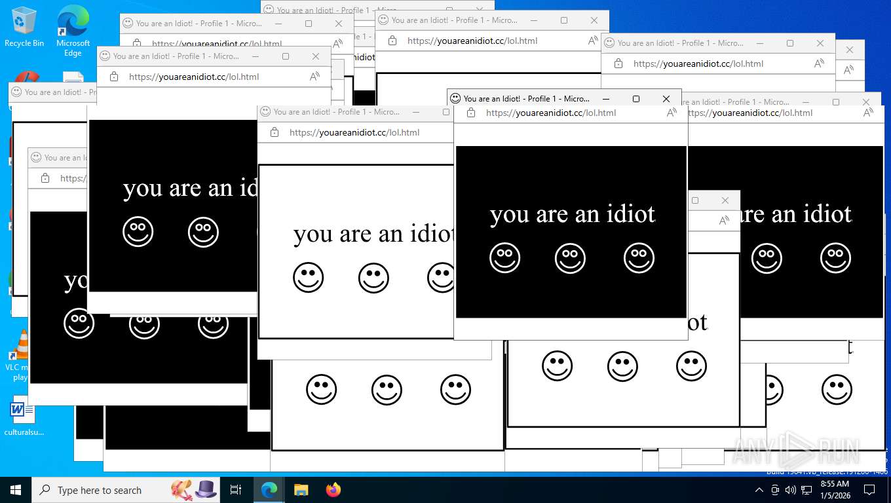Click the lock icon in the top-center window
891x503 pixels.
pyautogui.click(x=392, y=41)
